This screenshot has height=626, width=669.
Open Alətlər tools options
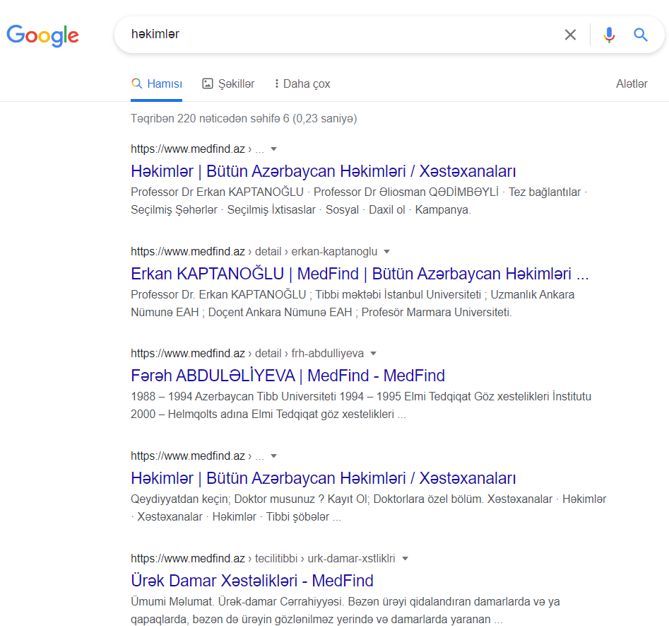click(632, 83)
